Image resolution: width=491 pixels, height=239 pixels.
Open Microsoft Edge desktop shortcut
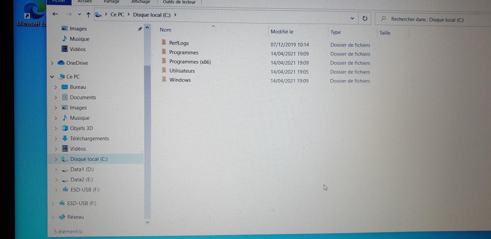pos(31,13)
